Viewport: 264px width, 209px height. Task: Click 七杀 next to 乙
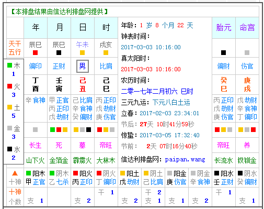(62, 182)
